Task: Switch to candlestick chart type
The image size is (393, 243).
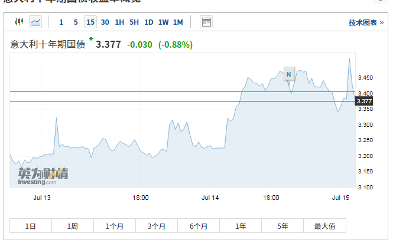Action: pos(20,22)
